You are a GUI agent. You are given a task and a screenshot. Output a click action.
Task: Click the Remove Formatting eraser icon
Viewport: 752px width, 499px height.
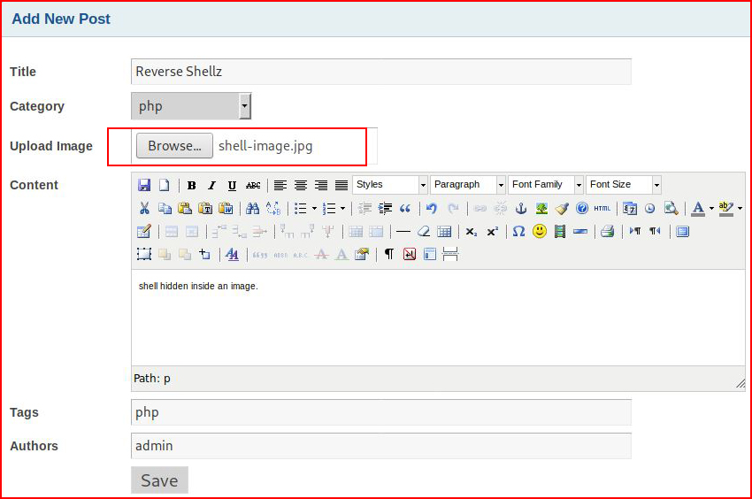[424, 231]
